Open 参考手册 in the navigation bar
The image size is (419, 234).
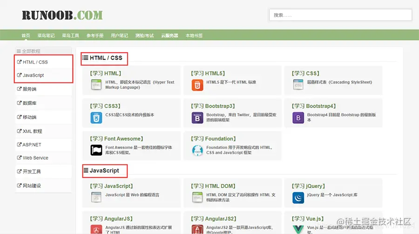[x=95, y=35]
